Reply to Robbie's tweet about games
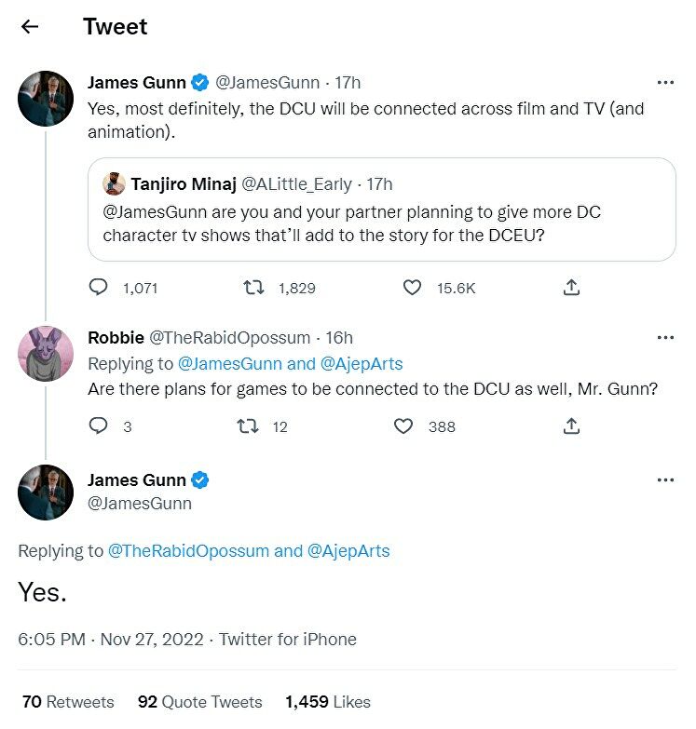696x729 pixels. point(99,426)
